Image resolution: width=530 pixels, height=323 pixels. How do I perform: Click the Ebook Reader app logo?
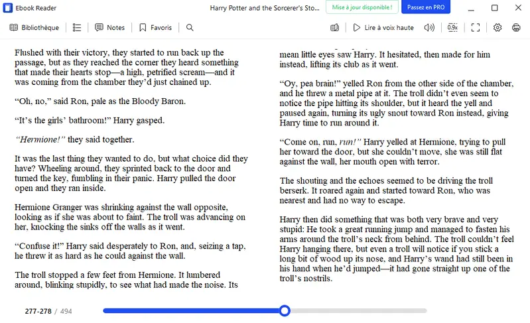tap(7, 8)
